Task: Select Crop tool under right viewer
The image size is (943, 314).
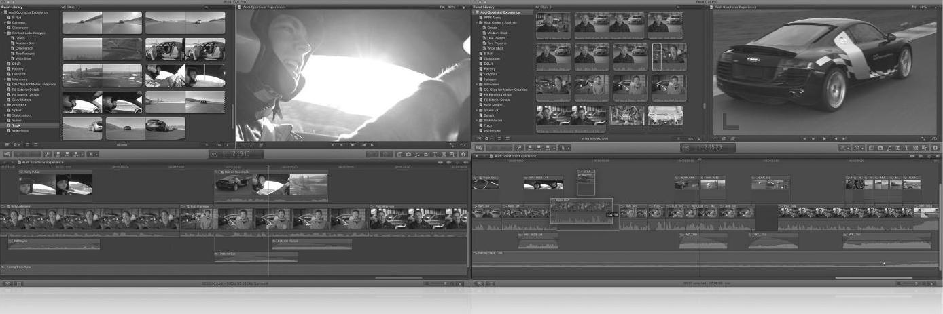Action: coord(724,138)
